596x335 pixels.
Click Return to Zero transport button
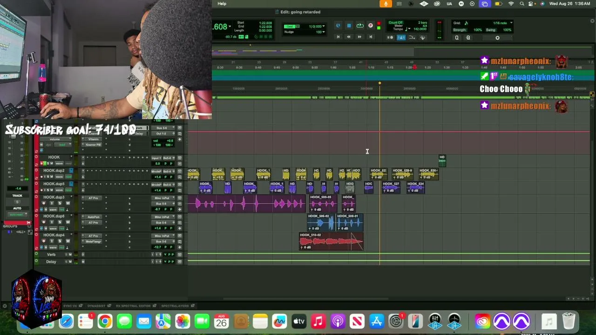pos(338,37)
